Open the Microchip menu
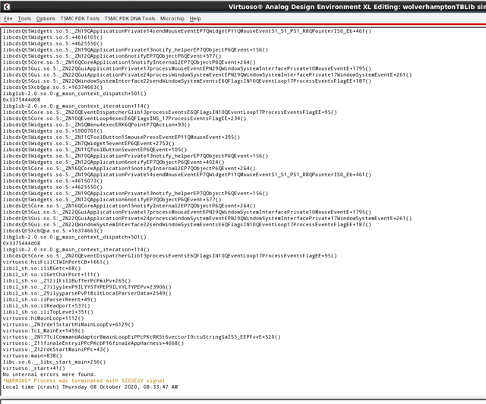This screenshot has height=404, width=486. (172, 18)
